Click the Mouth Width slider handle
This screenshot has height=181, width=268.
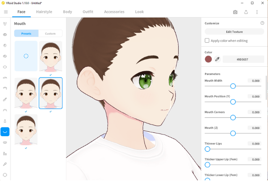(233, 86)
